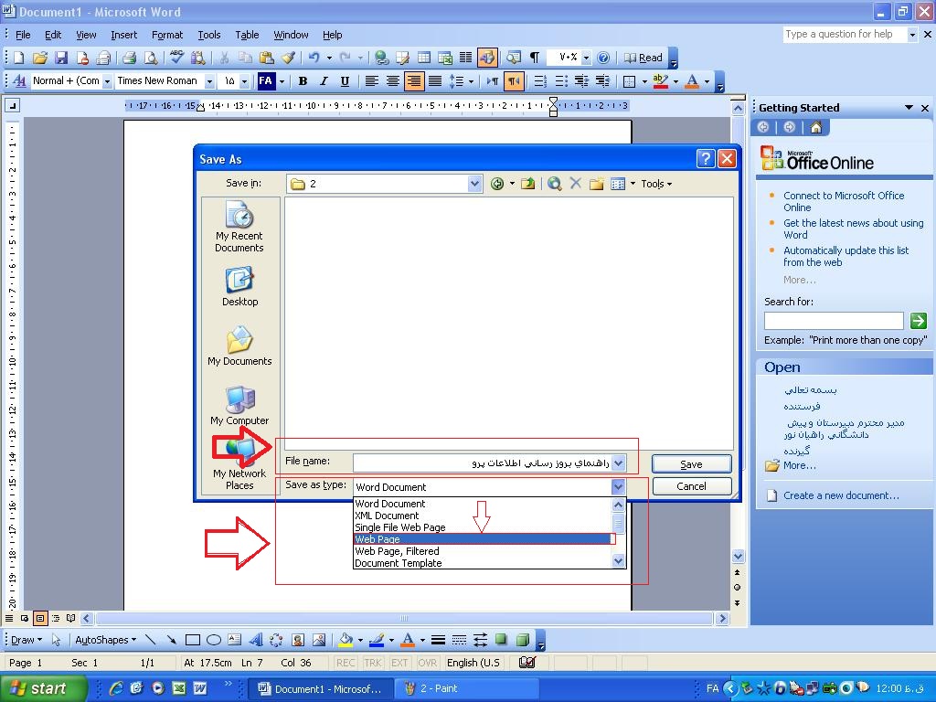This screenshot has height=702, width=936.
Task: Select Web Page, Filtered type
Action: click(483, 551)
